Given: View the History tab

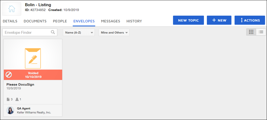Looking at the screenshot, I should pyautogui.click(x=134, y=21).
